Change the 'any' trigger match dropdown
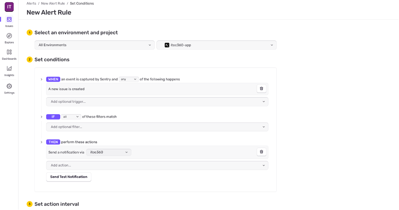 128,79
